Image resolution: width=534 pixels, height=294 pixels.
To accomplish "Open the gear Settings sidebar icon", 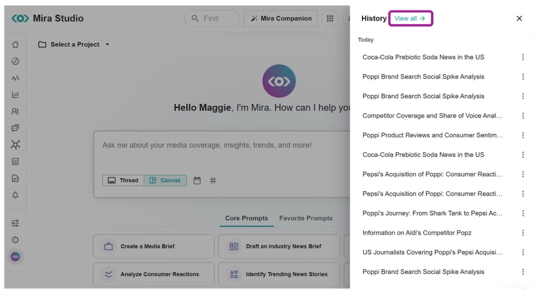I will (15, 240).
